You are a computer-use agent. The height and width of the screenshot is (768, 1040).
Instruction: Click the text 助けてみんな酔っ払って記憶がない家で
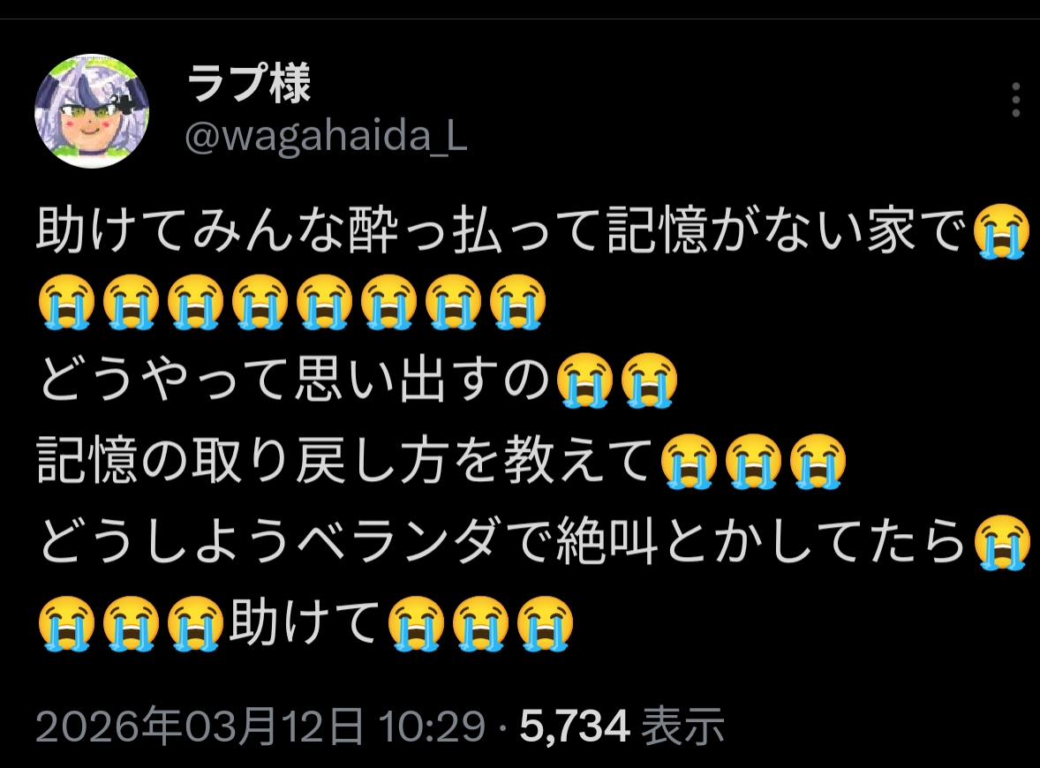[501, 230]
